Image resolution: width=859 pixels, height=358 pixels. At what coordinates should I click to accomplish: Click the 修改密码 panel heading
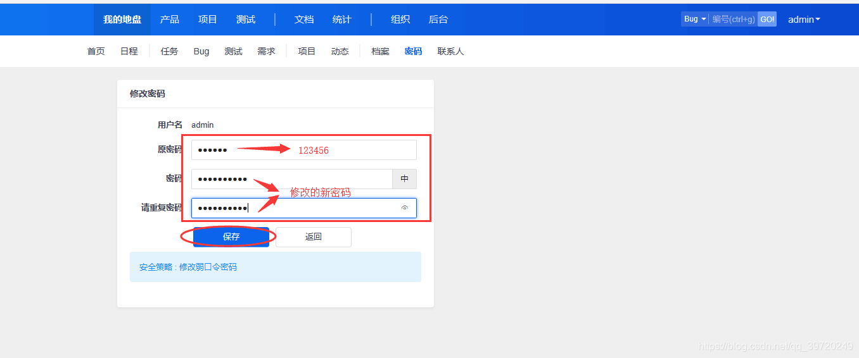pyautogui.click(x=148, y=94)
